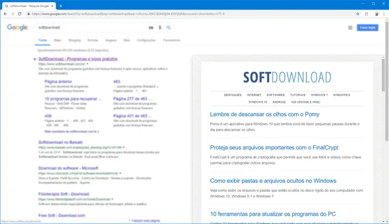The image size is (389, 224).
Task: Click the Fazer login button
Action: tap(367, 27)
